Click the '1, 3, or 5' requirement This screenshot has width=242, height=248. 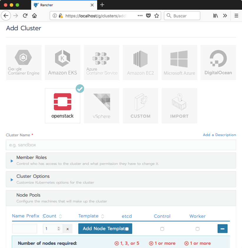click(127, 243)
